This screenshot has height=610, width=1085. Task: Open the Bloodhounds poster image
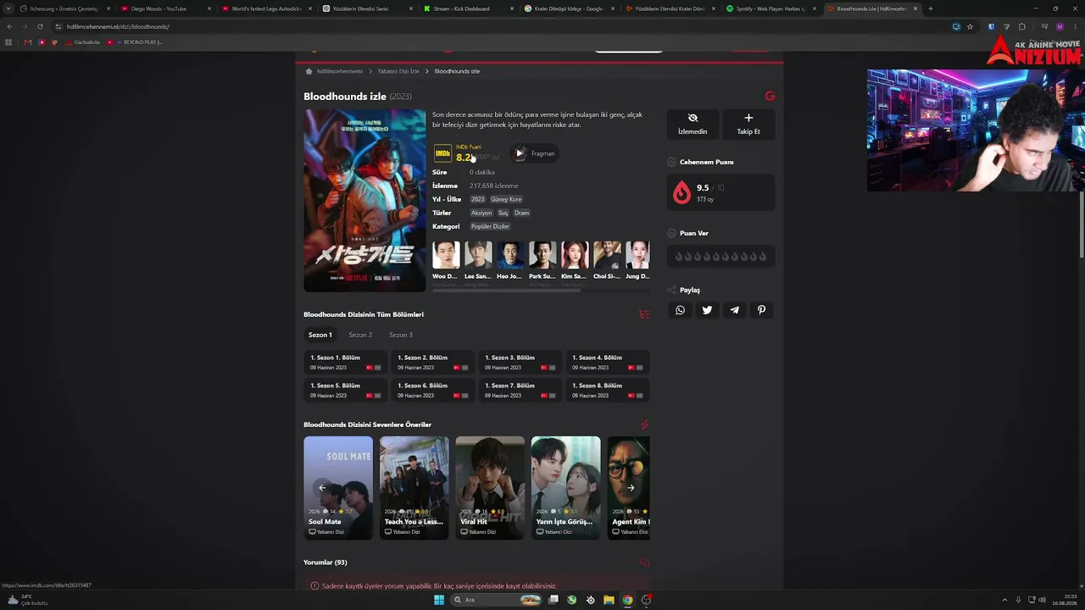tap(365, 201)
